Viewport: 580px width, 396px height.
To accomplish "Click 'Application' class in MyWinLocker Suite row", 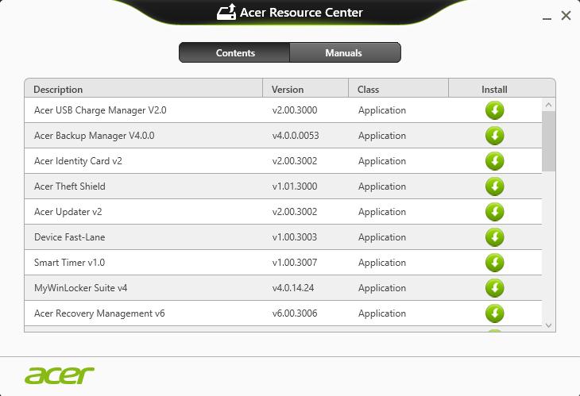I will click(381, 288).
